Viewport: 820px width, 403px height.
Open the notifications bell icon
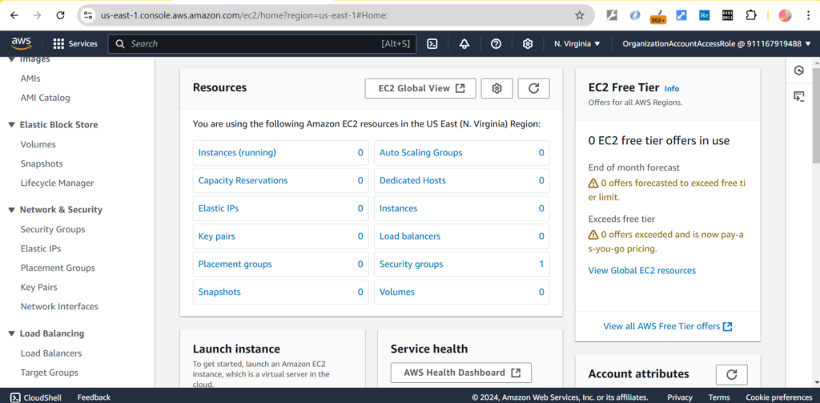pos(464,44)
